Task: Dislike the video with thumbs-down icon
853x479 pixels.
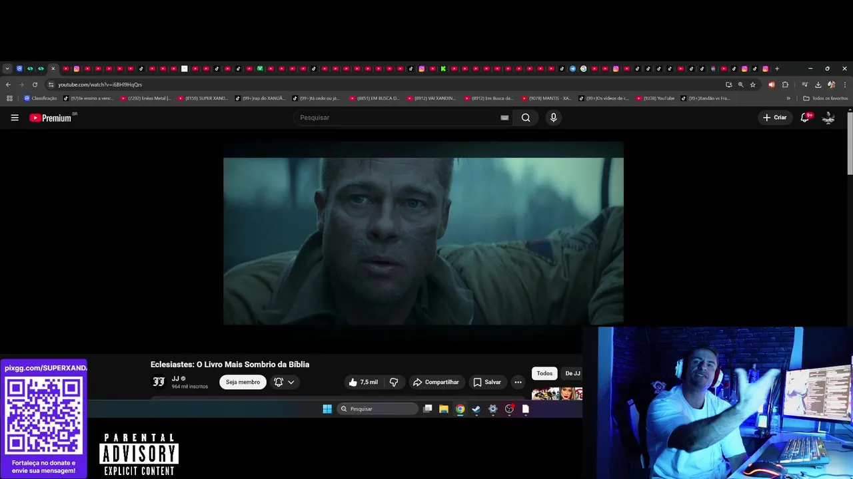Action: [x=393, y=382]
